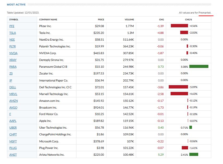Viewport: 223px width, 164px height.
Task: Click the PRICE column header
Action: click(x=101, y=20)
